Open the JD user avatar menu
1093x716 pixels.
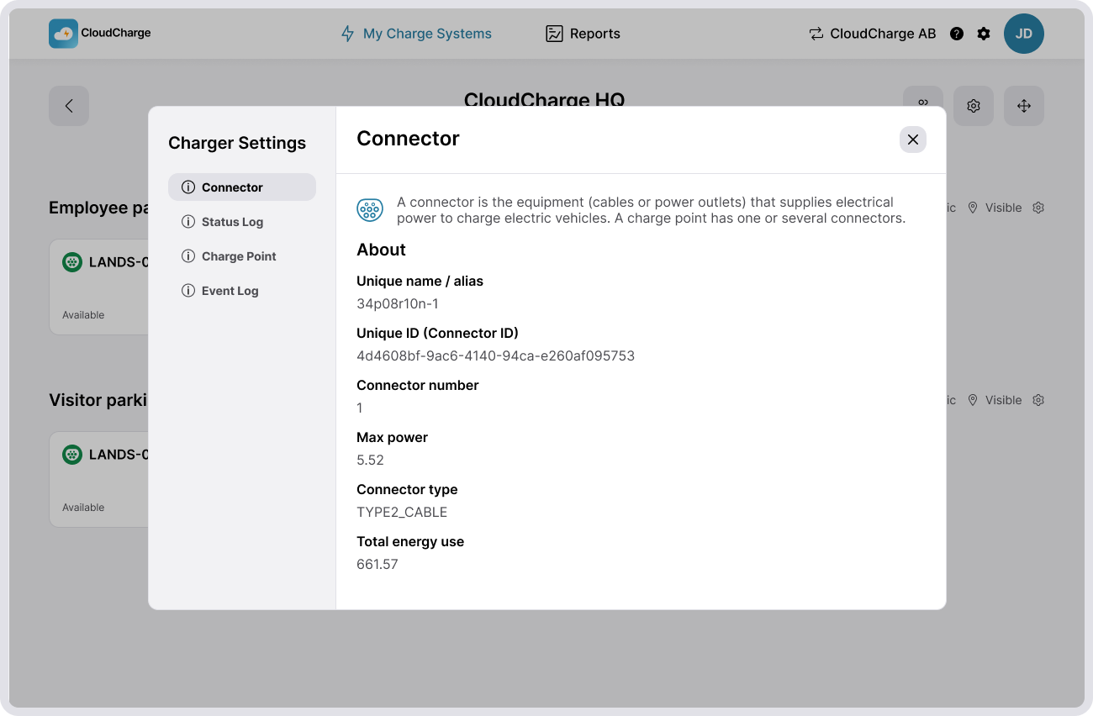(x=1024, y=34)
